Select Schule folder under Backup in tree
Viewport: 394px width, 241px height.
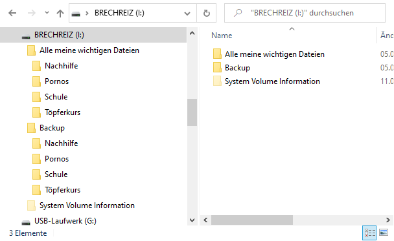coord(56,174)
